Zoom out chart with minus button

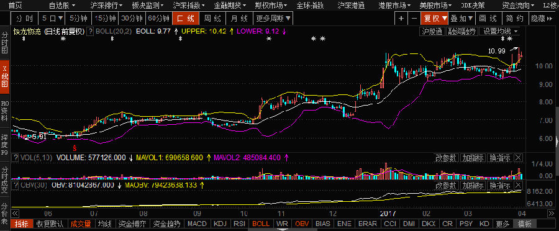tap(414, 18)
